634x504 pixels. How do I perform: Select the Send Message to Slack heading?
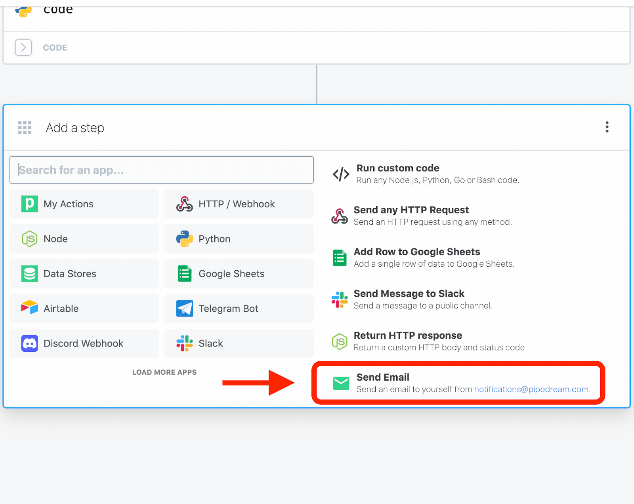409,294
